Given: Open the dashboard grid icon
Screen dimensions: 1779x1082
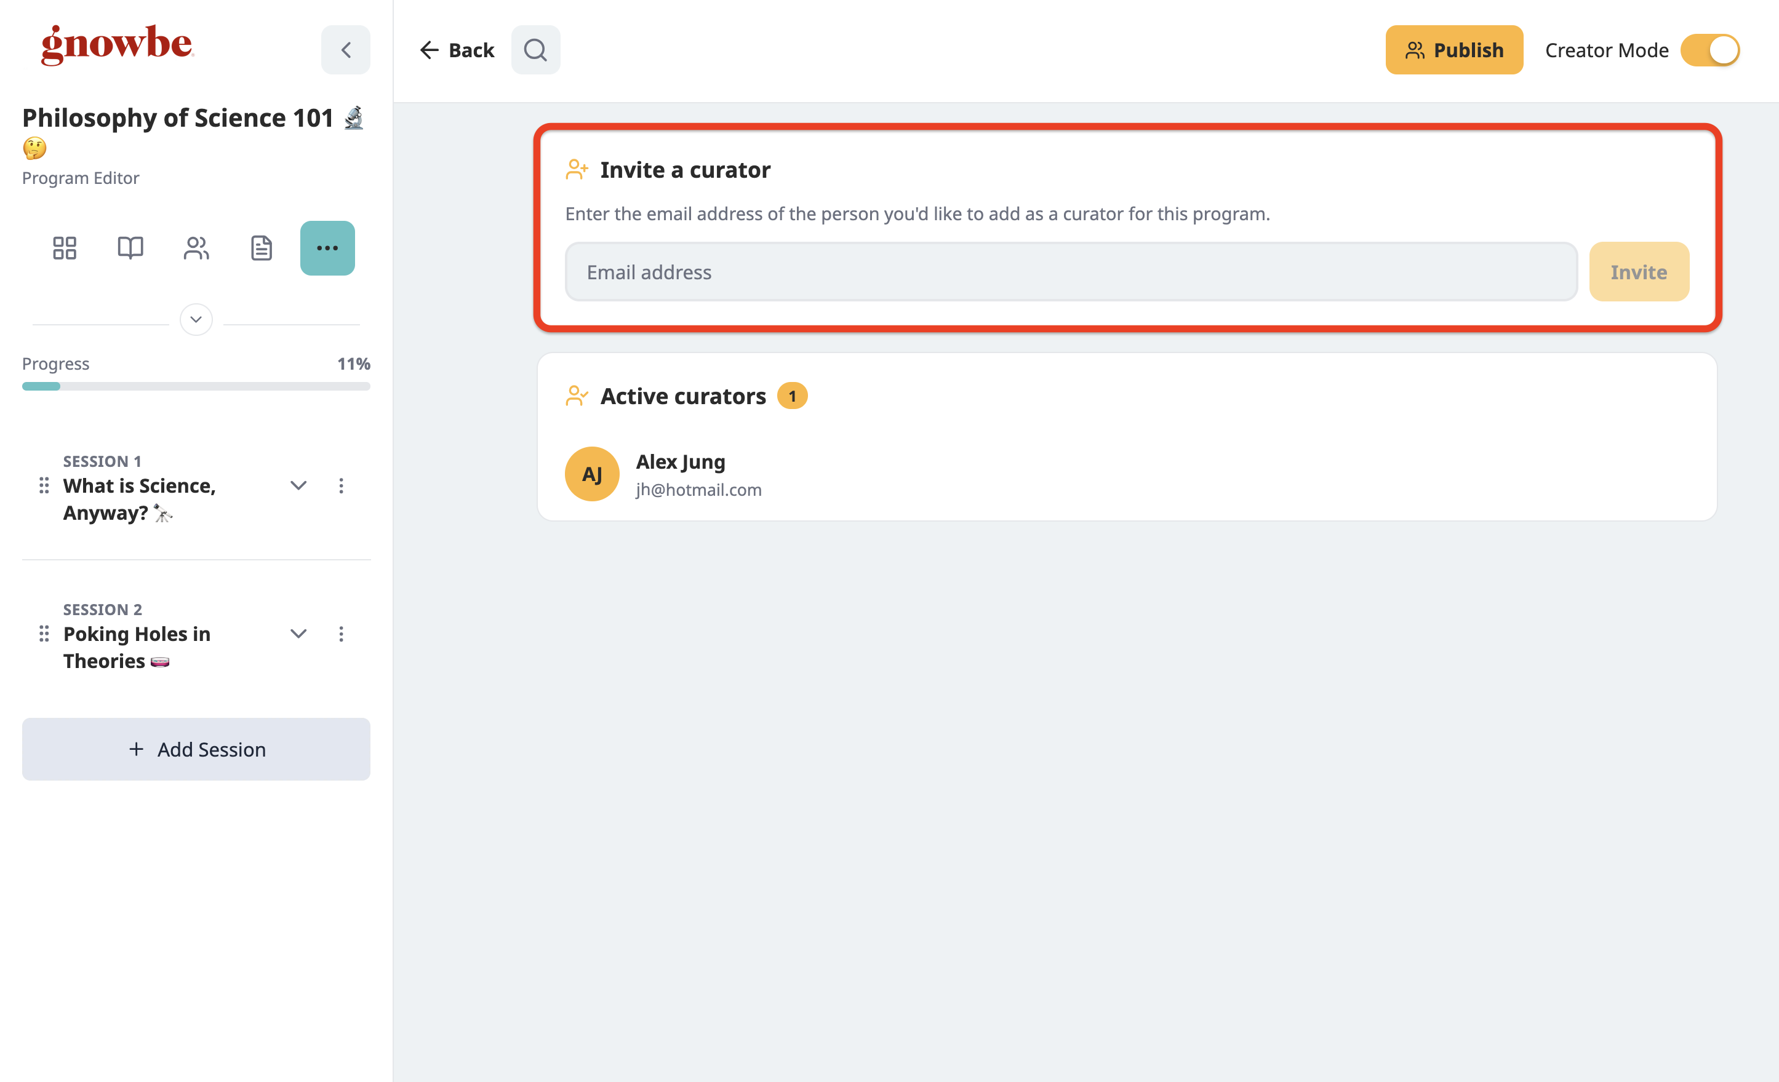Looking at the screenshot, I should click(x=64, y=249).
